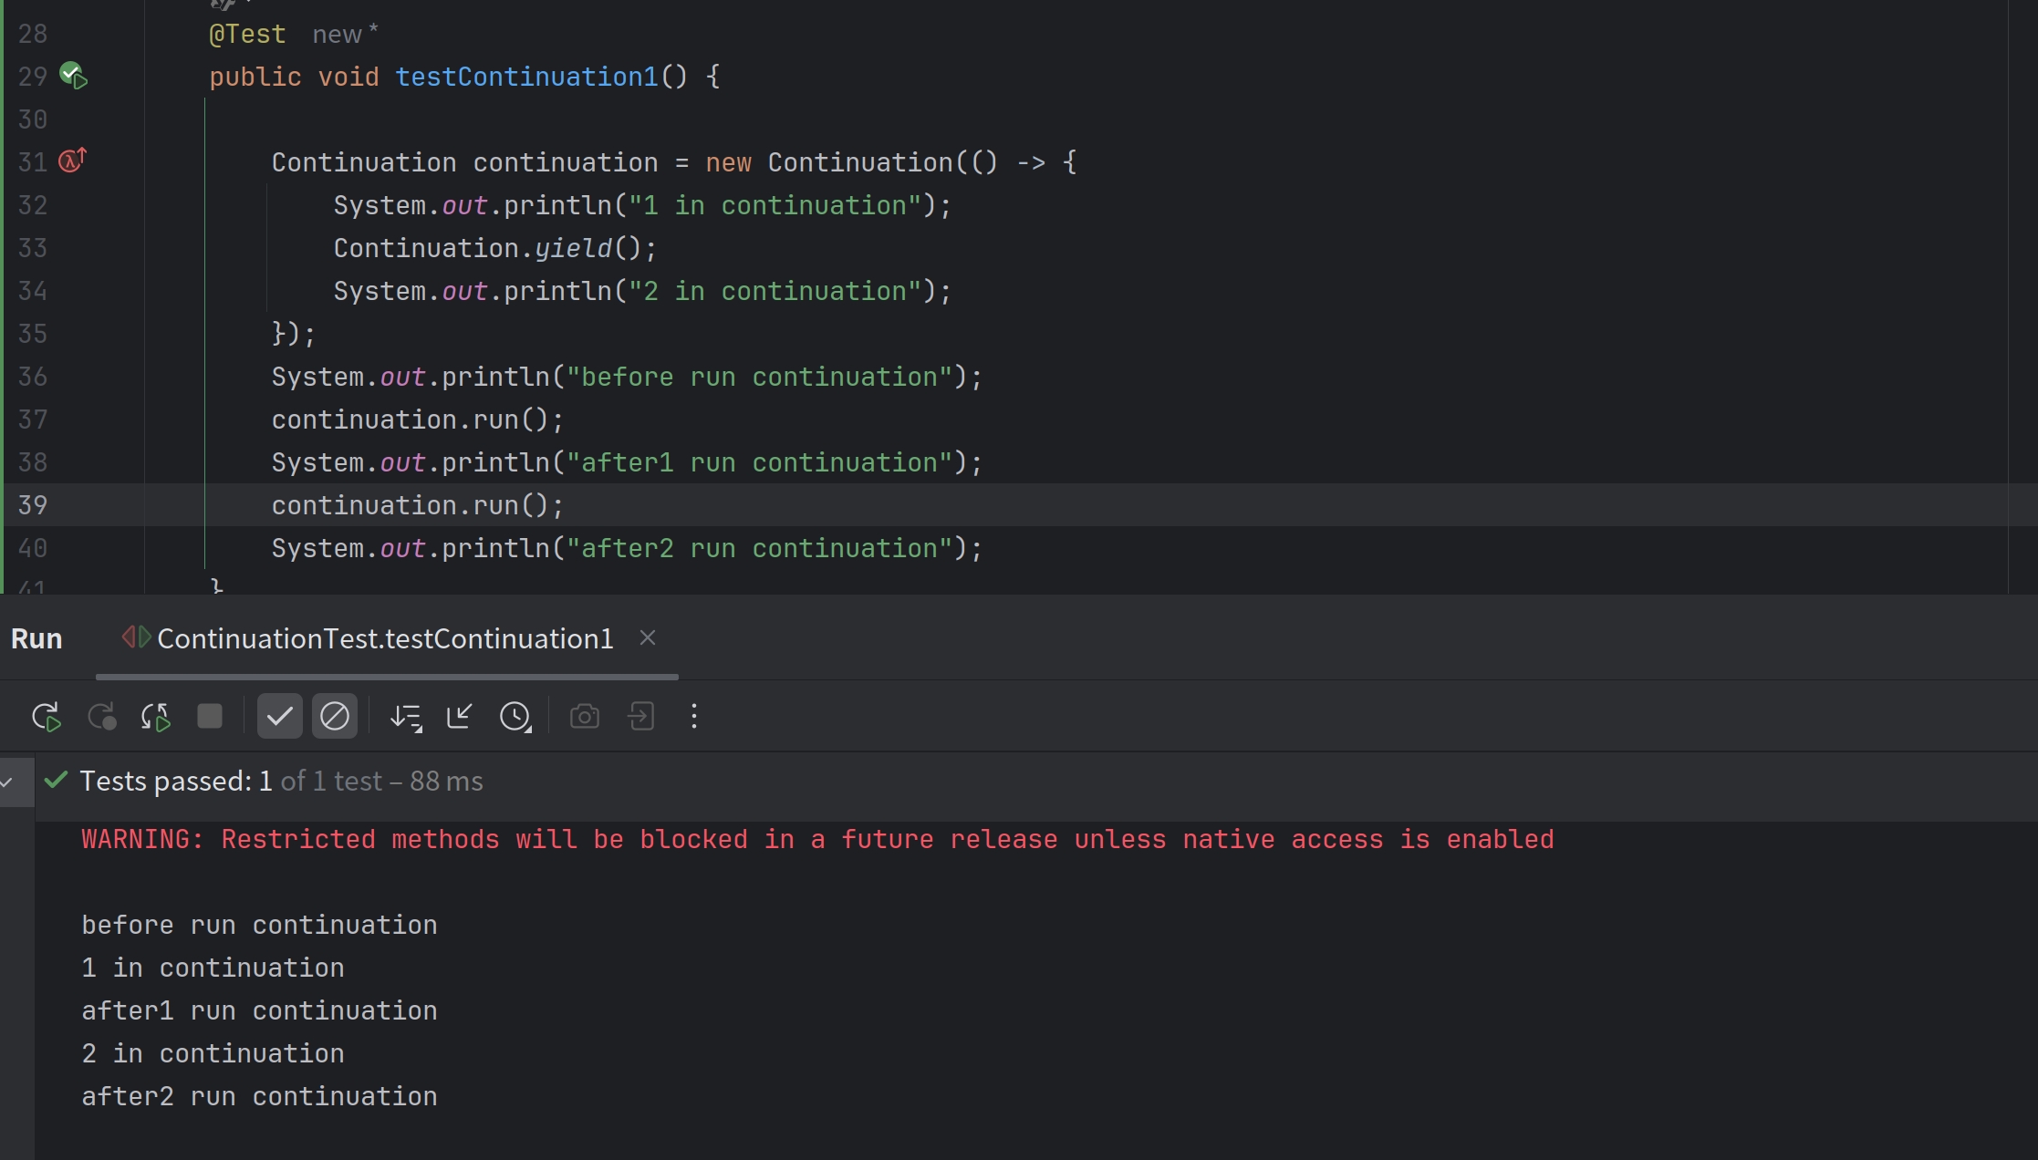Toggle Show Ignored tests button

click(335, 716)
